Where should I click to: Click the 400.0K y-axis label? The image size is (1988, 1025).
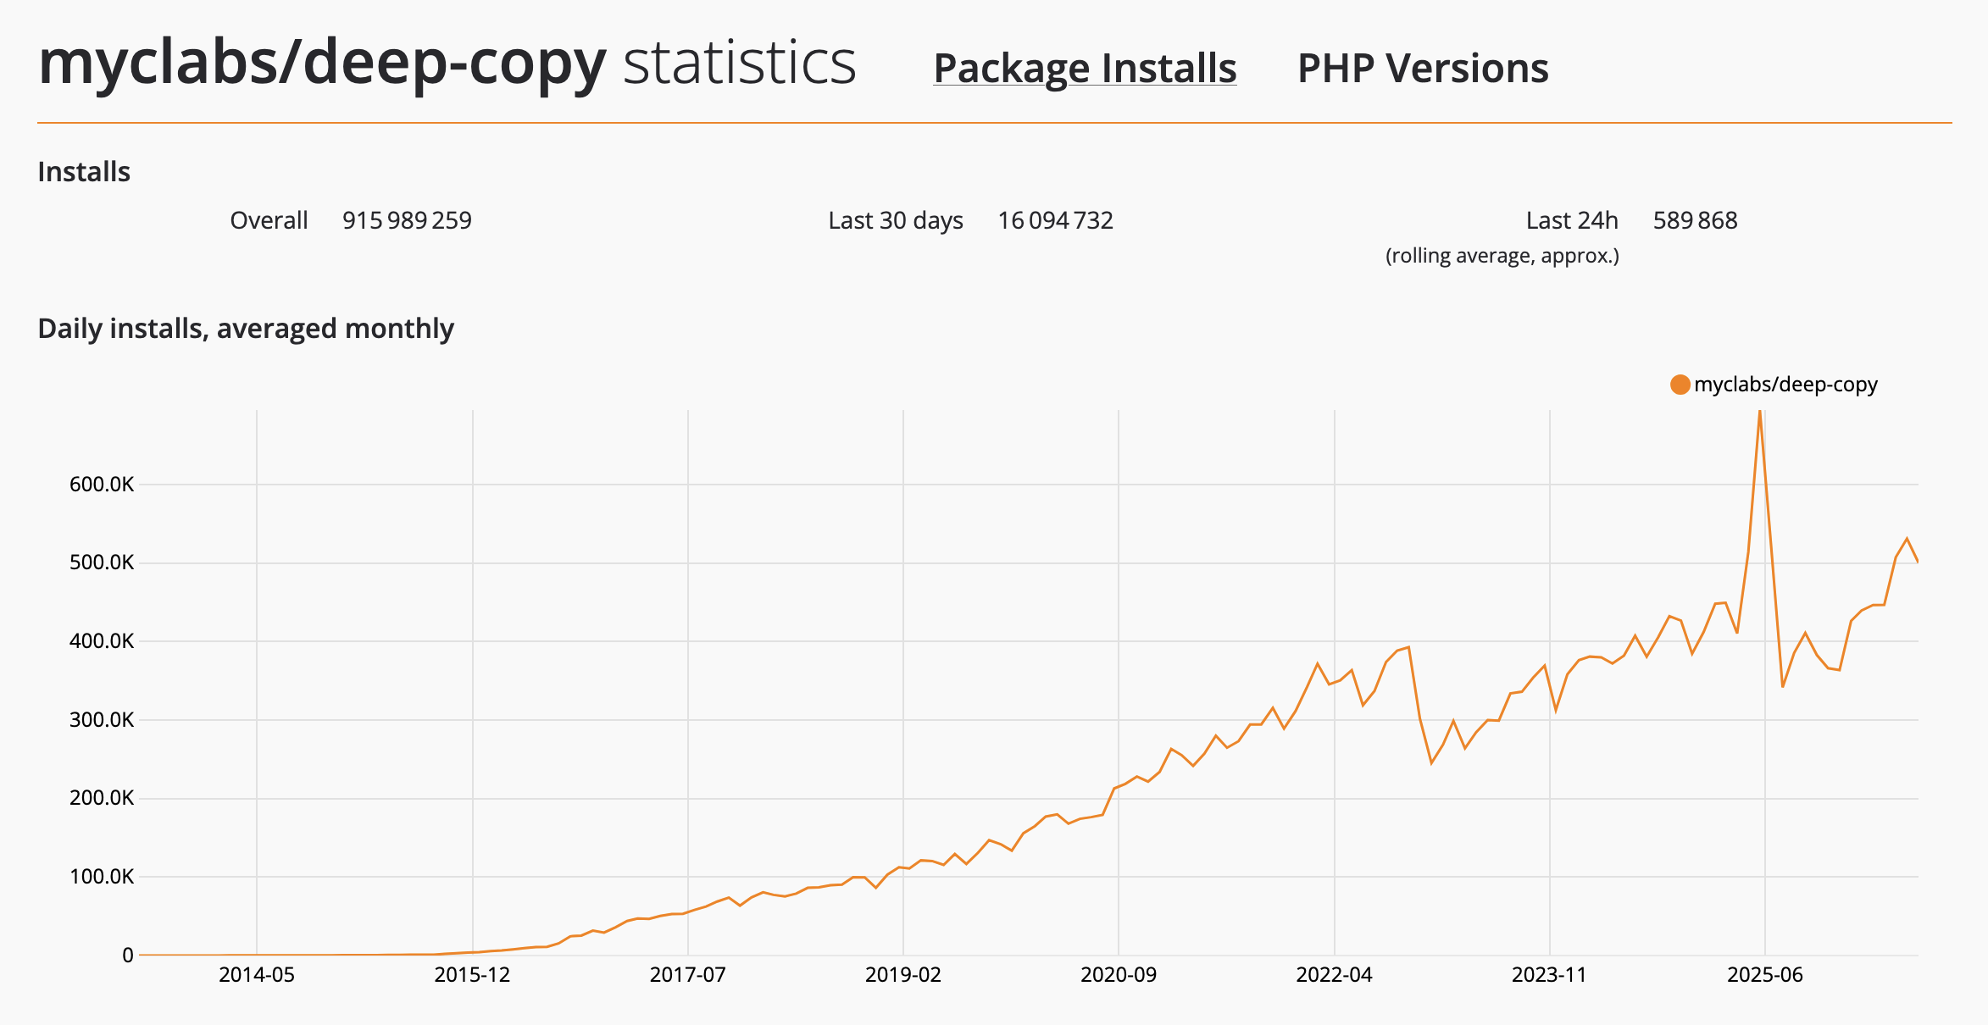[102, 641]
